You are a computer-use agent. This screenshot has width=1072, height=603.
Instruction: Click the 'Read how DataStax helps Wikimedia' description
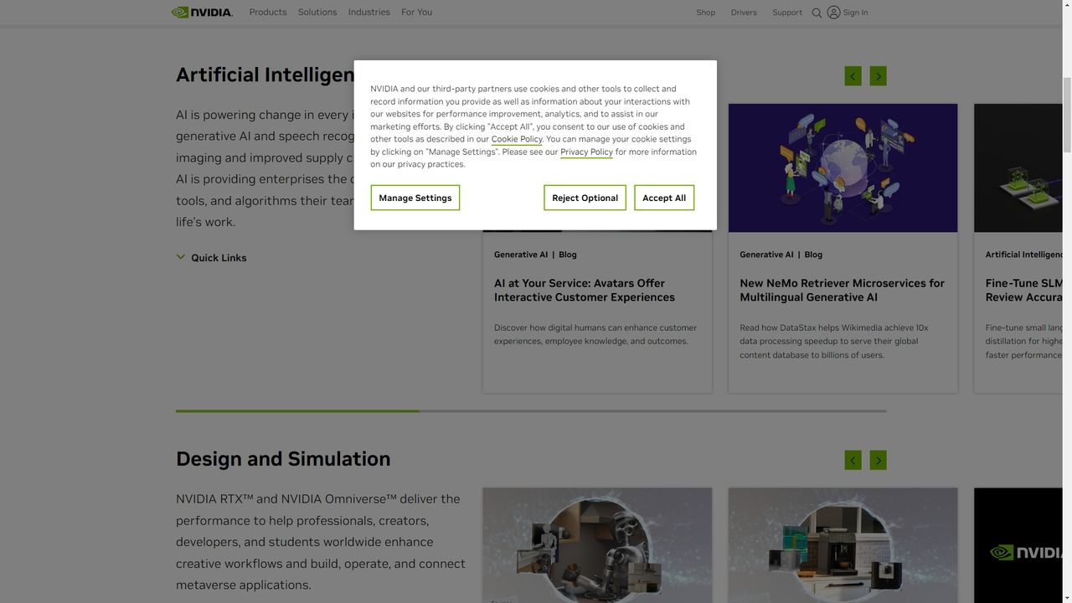point(834,341)
